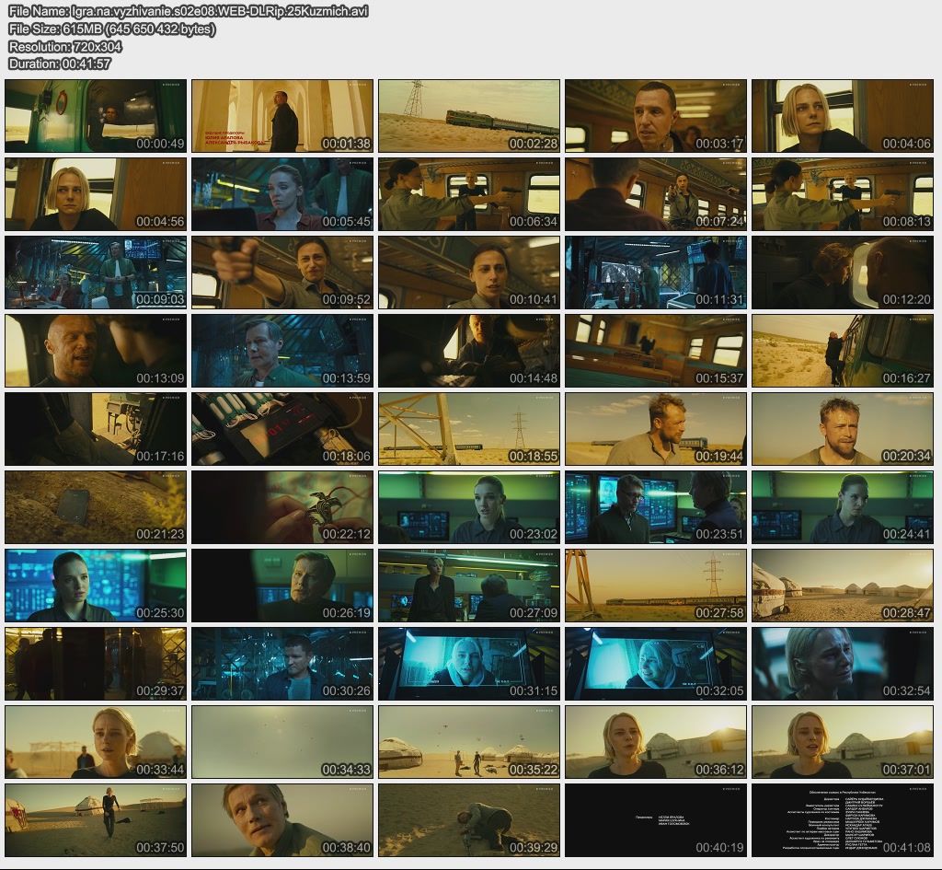Click the frame at 00:27:09

469,586
